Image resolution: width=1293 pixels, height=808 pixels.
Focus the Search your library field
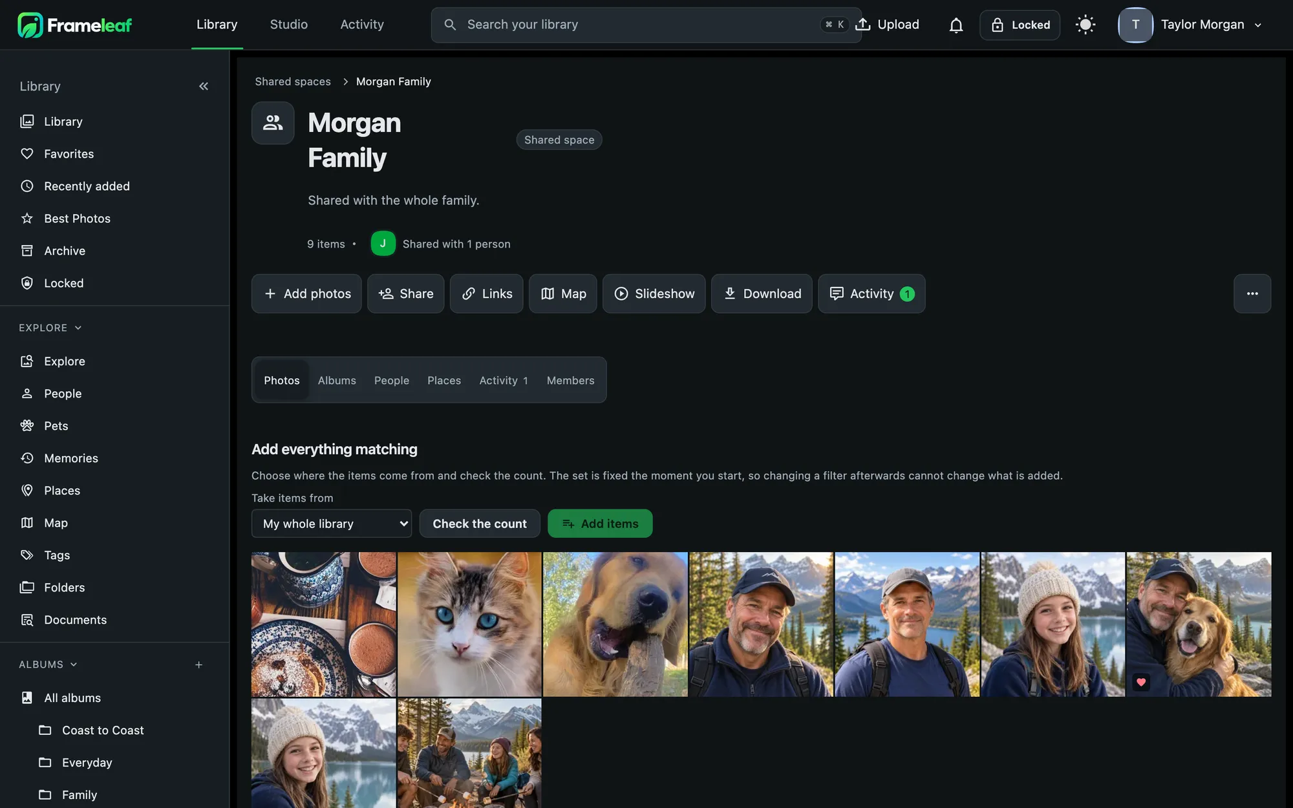click(646, 25)
